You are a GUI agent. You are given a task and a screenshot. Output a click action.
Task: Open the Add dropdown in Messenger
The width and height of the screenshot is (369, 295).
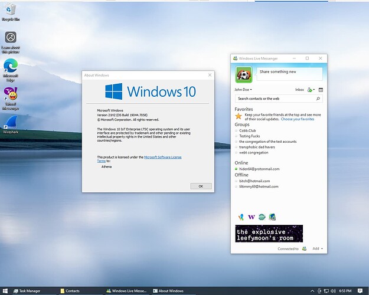click(318, 248)
